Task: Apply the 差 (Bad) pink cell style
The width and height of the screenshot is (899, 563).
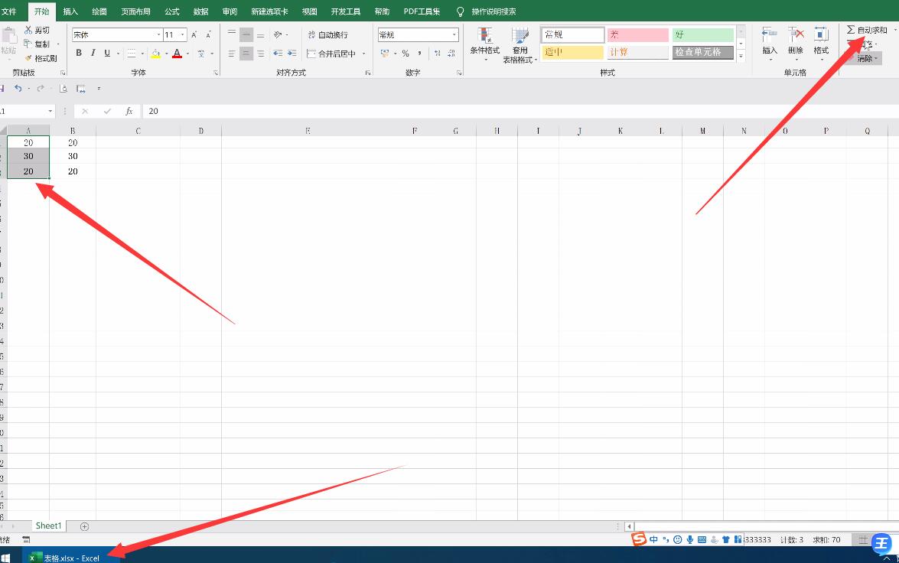Action: click(x=637, y=35)
